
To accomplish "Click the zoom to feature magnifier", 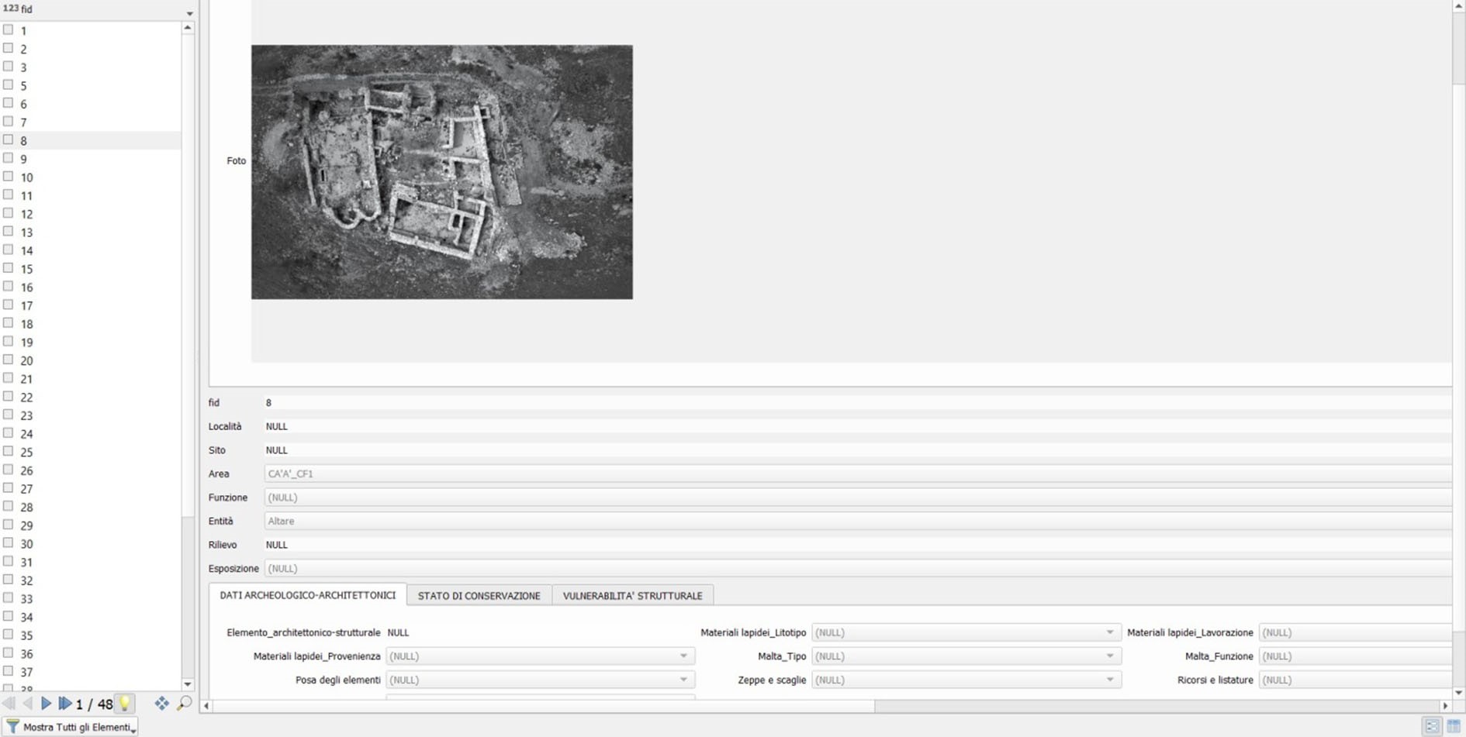I will click(x=185, y=704).
